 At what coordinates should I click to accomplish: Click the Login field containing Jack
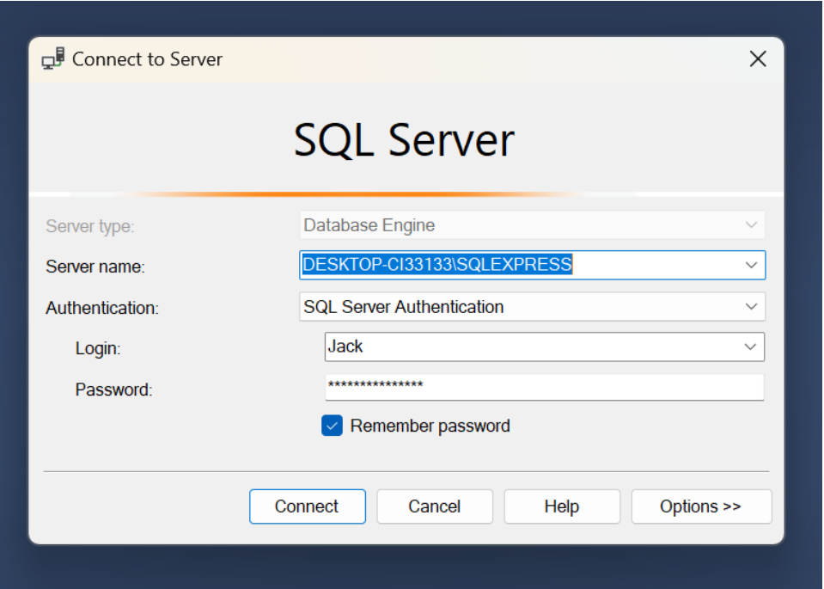click(545, 347)
